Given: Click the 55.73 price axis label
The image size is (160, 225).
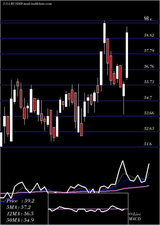Looking at the screenshot, I should coord(149,82).
